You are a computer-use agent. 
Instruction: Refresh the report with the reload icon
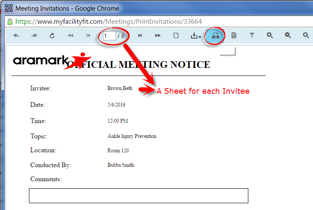click(52, 36)
